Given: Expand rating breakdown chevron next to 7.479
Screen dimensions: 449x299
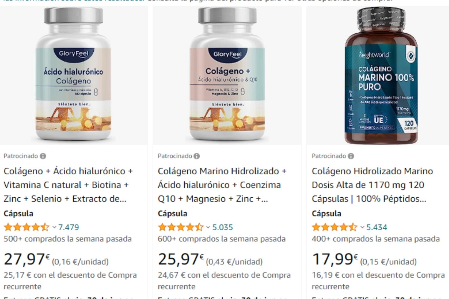Looking at the screenshot, I should click(x=54, y=227).
